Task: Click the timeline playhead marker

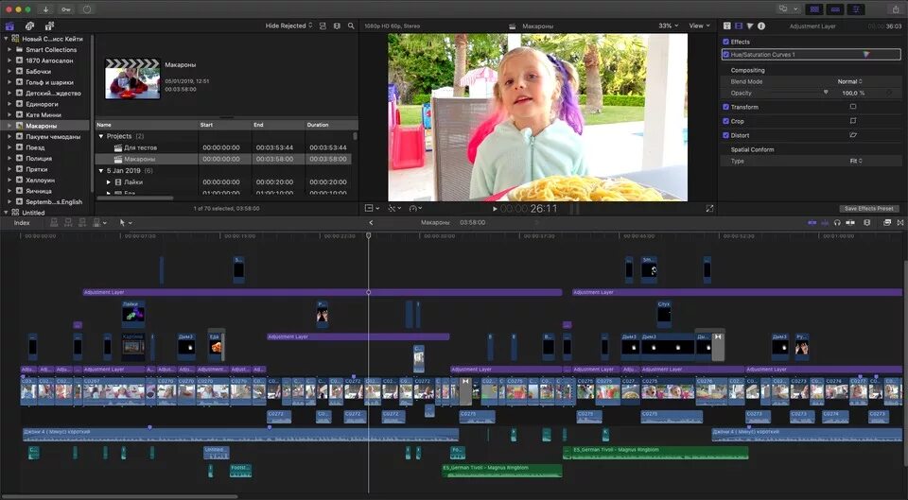Action: (368, 236)
